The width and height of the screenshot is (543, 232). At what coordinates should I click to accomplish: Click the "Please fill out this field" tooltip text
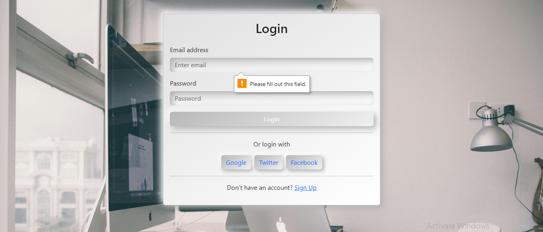278,84
